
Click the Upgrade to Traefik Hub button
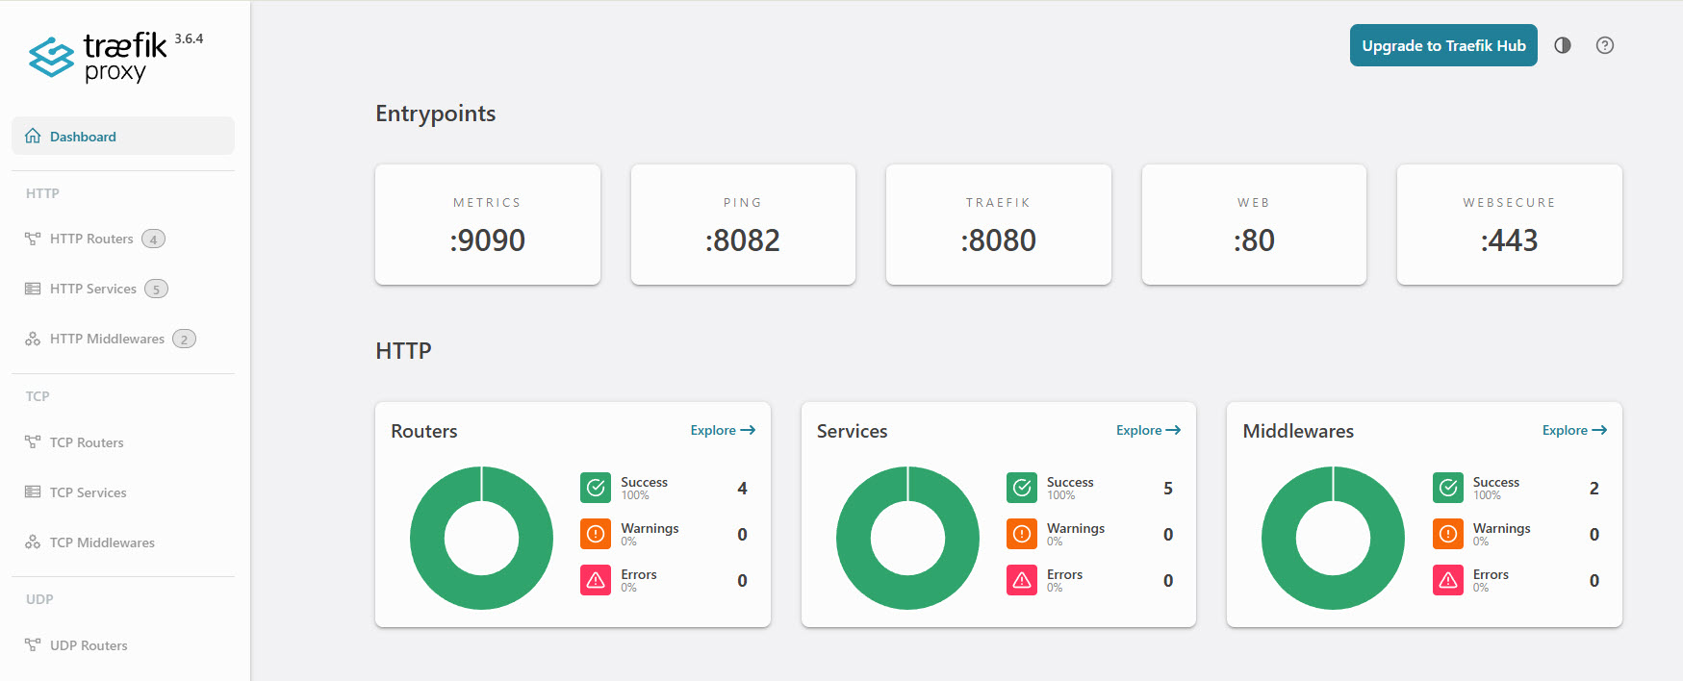tap(1442, 45)
